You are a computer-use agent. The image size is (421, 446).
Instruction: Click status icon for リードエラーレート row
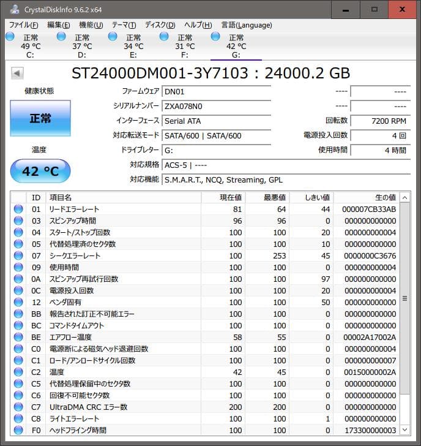click(x=18, y=209)
